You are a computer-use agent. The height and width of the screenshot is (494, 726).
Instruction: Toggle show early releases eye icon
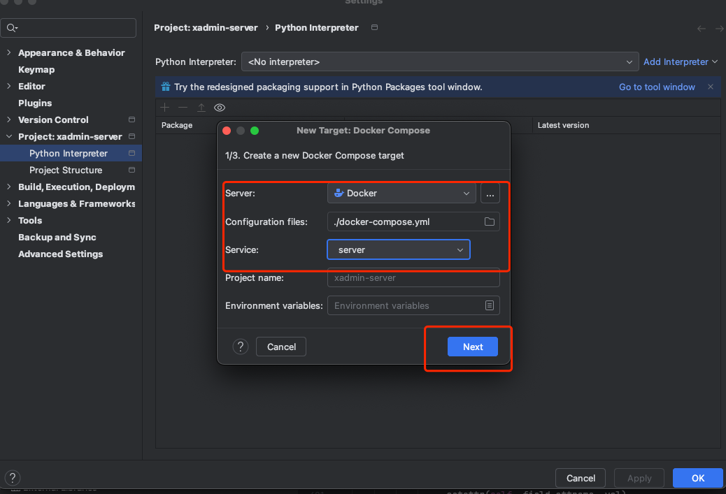coord(220,108)
